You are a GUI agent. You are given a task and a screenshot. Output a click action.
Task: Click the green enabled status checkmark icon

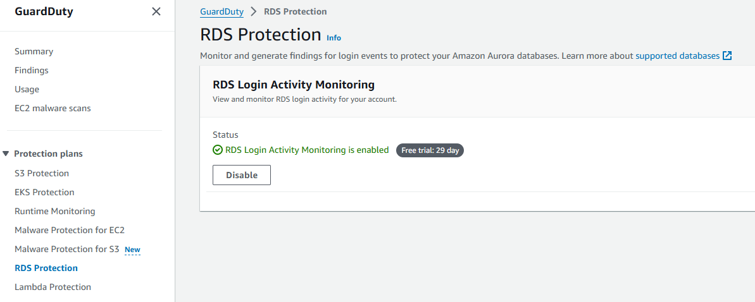pyautogui.click(x=218, y=150)
